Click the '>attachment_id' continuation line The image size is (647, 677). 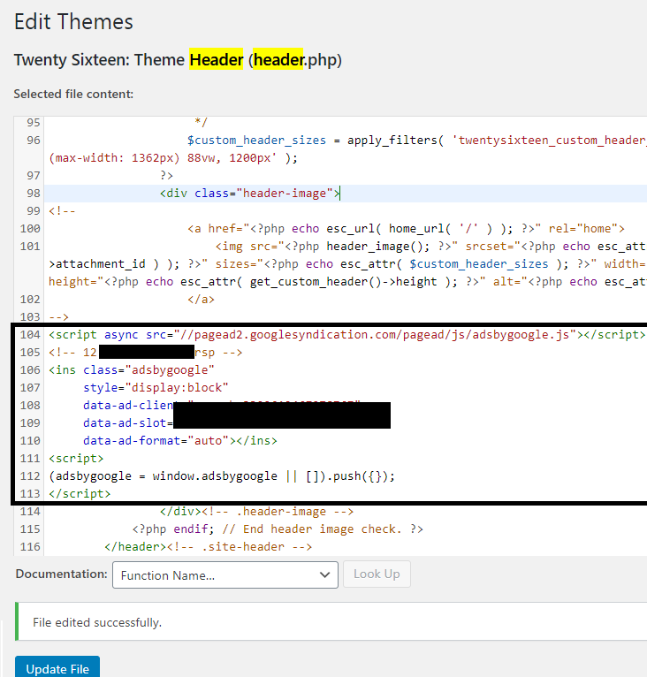click(347, 264)
